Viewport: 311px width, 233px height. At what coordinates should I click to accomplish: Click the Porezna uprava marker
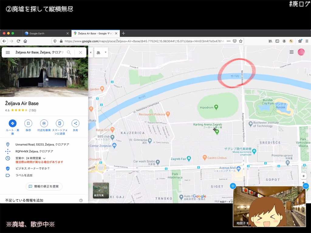(x=288, y=163)
